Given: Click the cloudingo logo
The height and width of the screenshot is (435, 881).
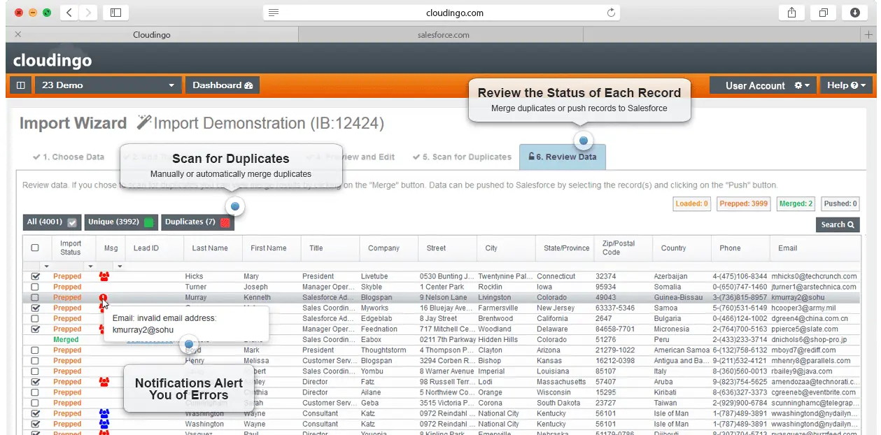Looking at the screenshot, I should pyautogui.click(x=52, y=60).
